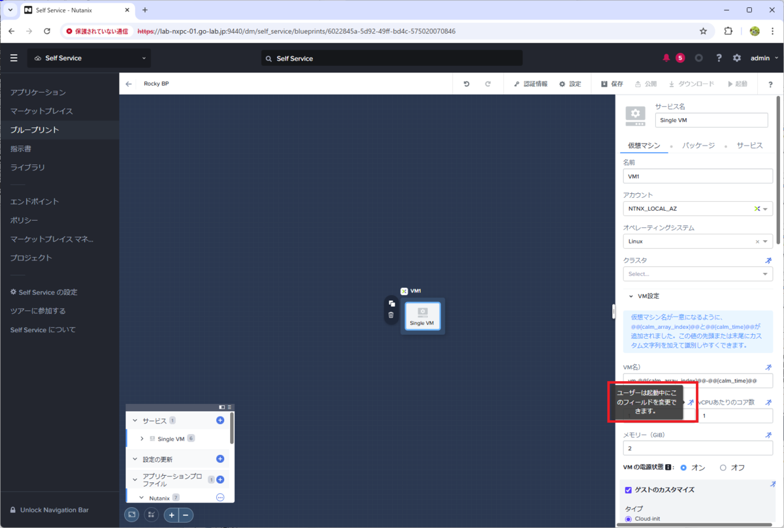Click the 保存 save button
This screenshot has width=784, height=528.
612,84
